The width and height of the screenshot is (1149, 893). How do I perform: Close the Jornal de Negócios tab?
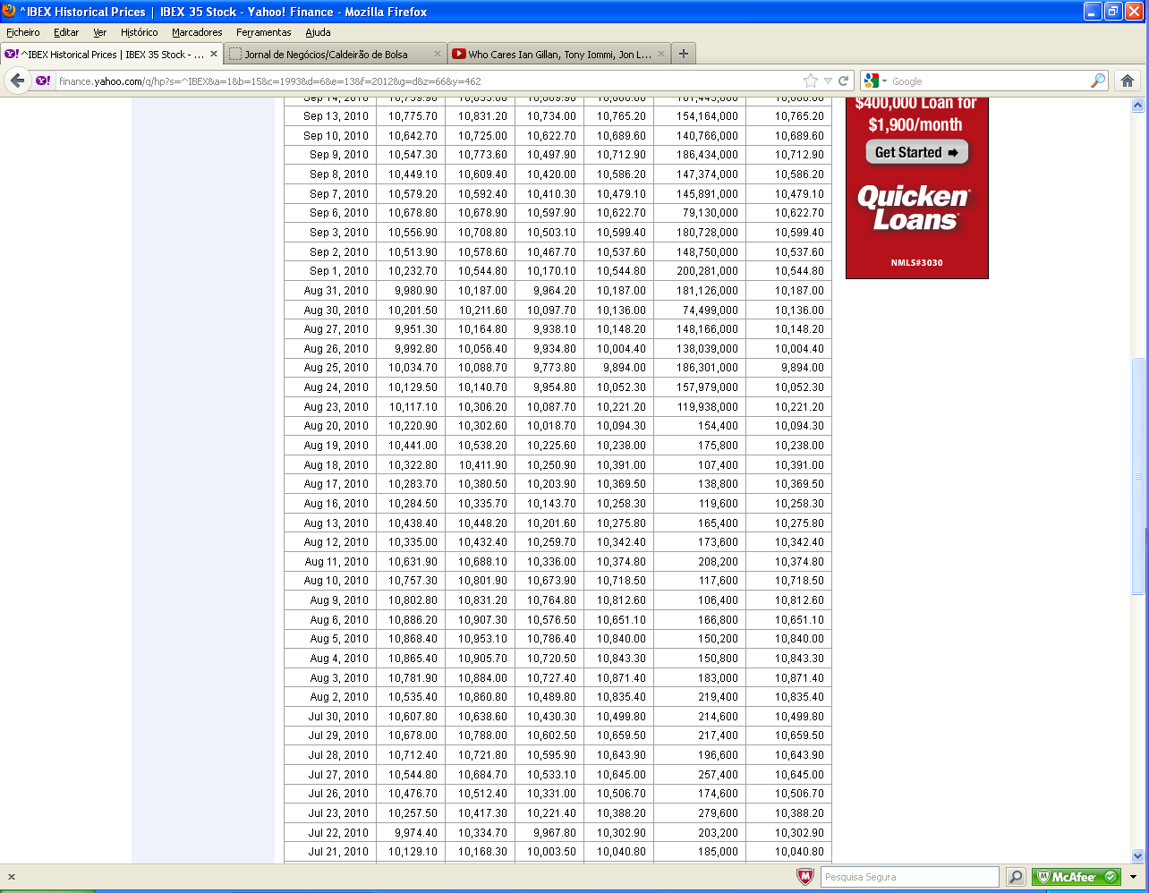pyautogui.click(x=438, y=54)
